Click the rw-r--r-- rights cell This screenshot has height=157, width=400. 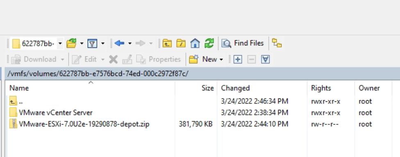click(325, 124)
